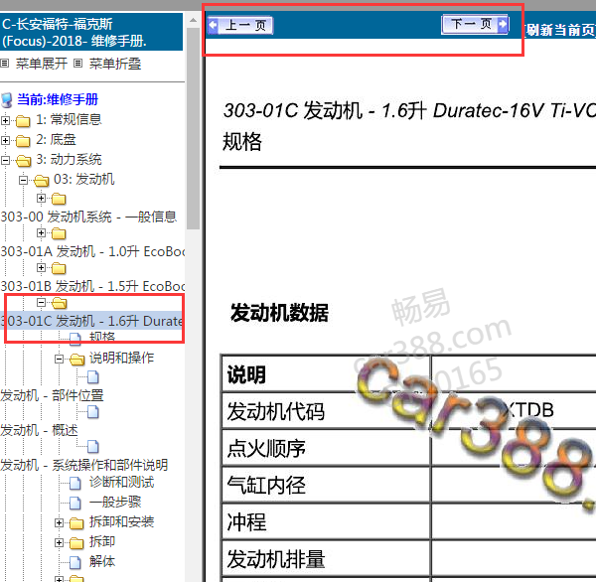Select 说明和操作 tree item

[121, 358]
